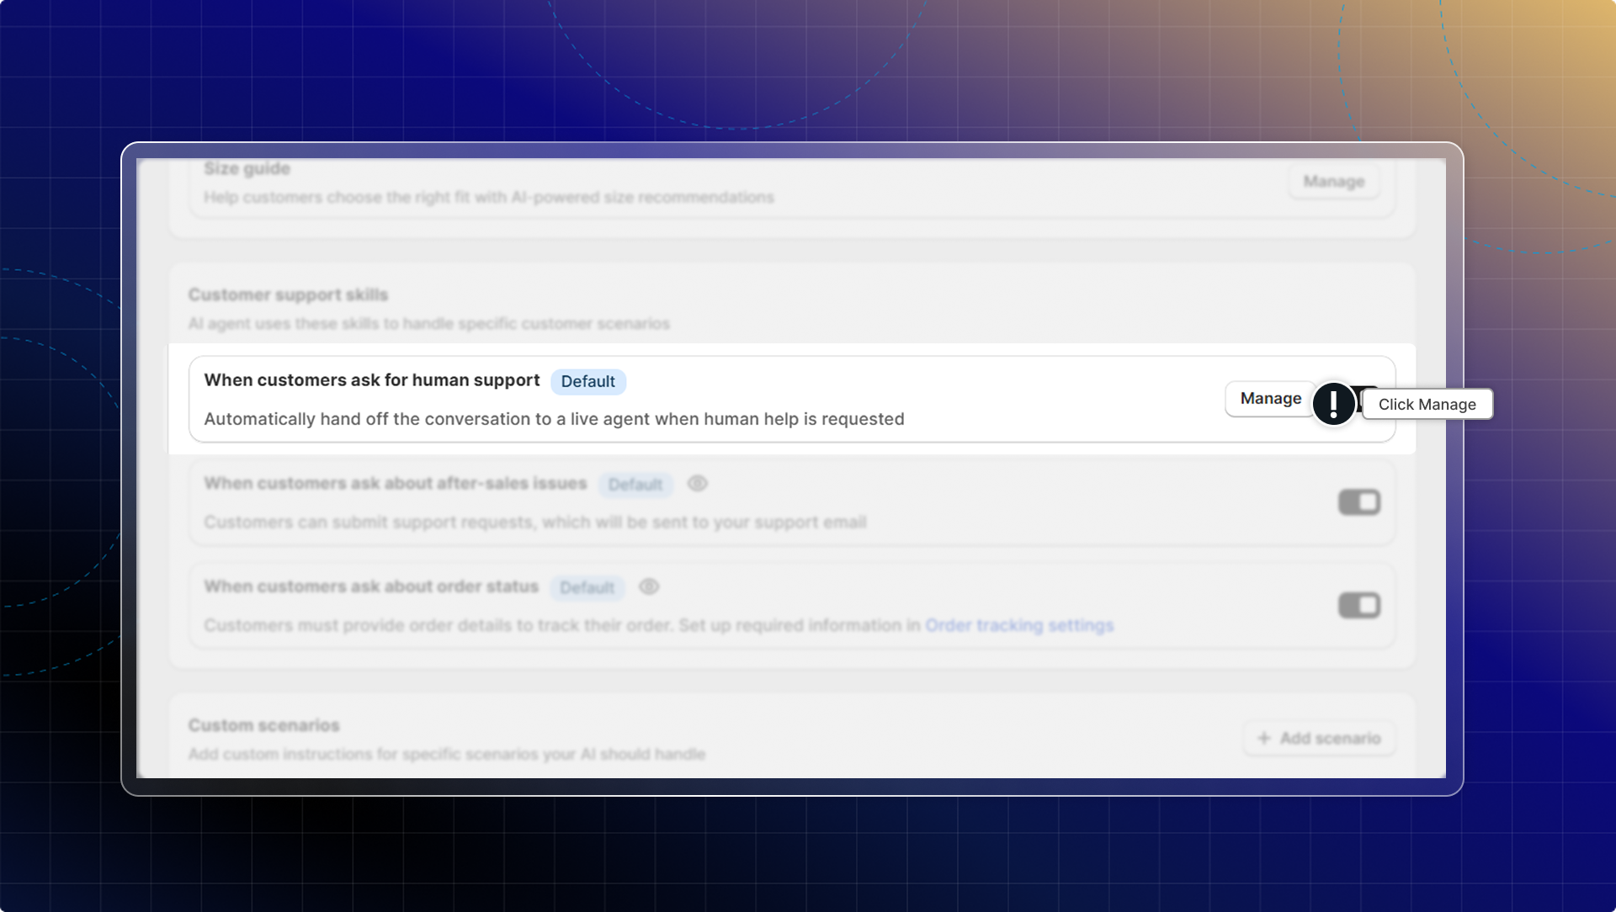
Task: Click Default badge on order status skill
Action: coord(587,587)
